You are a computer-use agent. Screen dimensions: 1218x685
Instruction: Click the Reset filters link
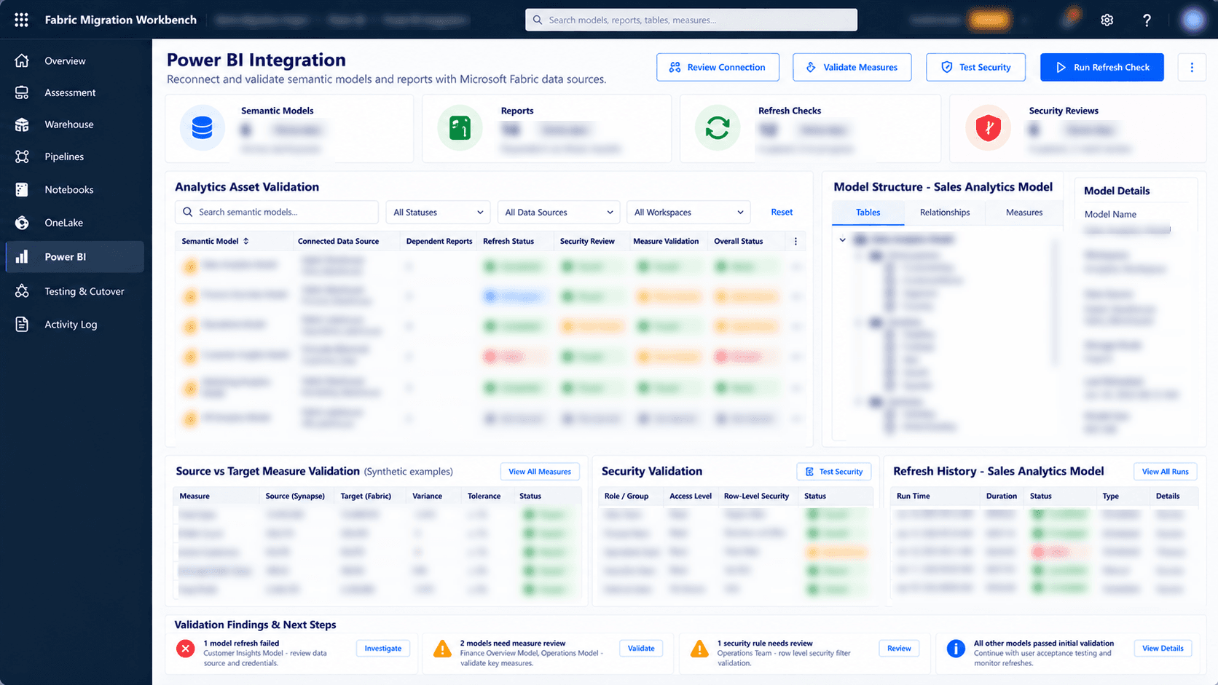(x=782, y=212)
